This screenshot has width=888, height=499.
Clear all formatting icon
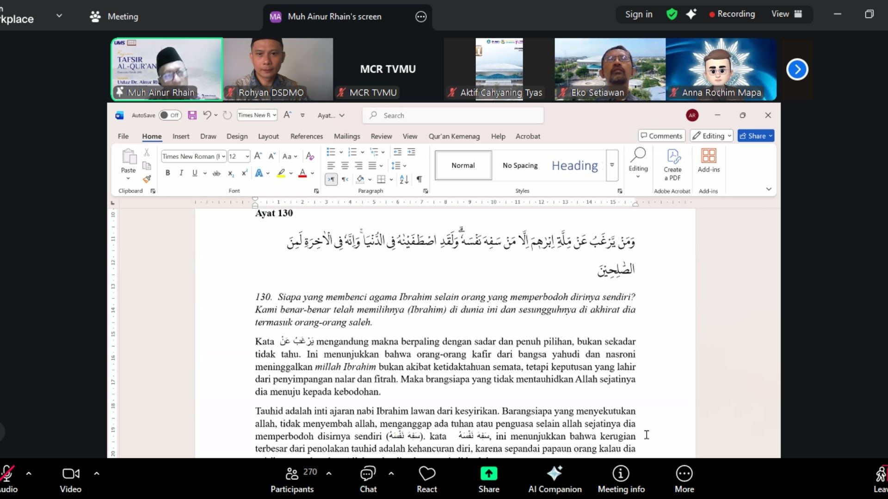pos(310,156)
